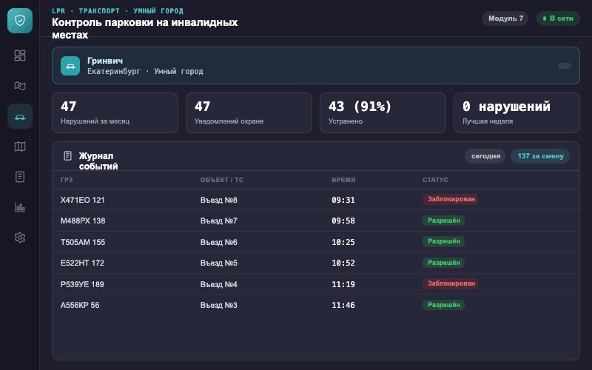592x370 pixels.
Task: Click the car icon on Гринвич card
Action: tap(70, 66)
